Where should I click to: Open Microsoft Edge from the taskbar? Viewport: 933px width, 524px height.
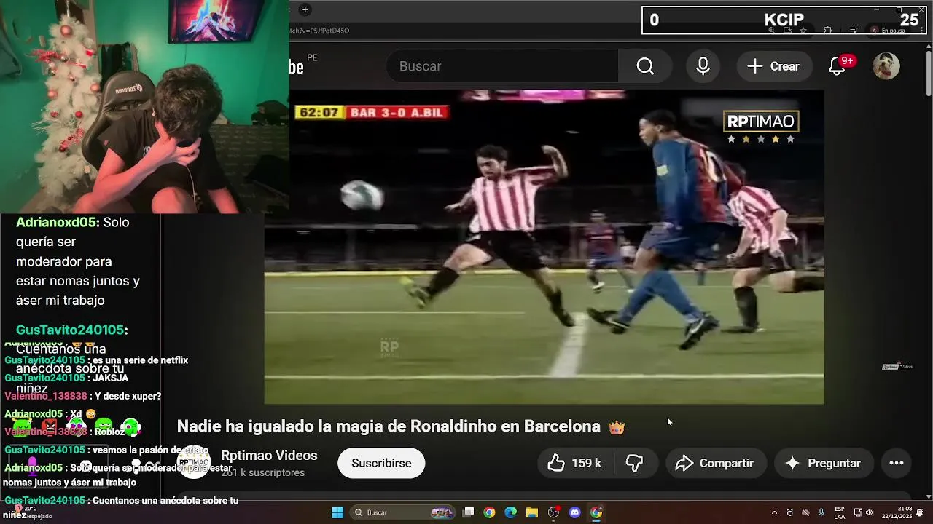(511, 512)
